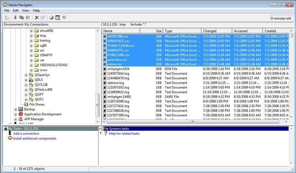Click the Install additional components icon
The width and height of the screenshot is (296, 173).
pyautogui.click(x=10, y=138)
